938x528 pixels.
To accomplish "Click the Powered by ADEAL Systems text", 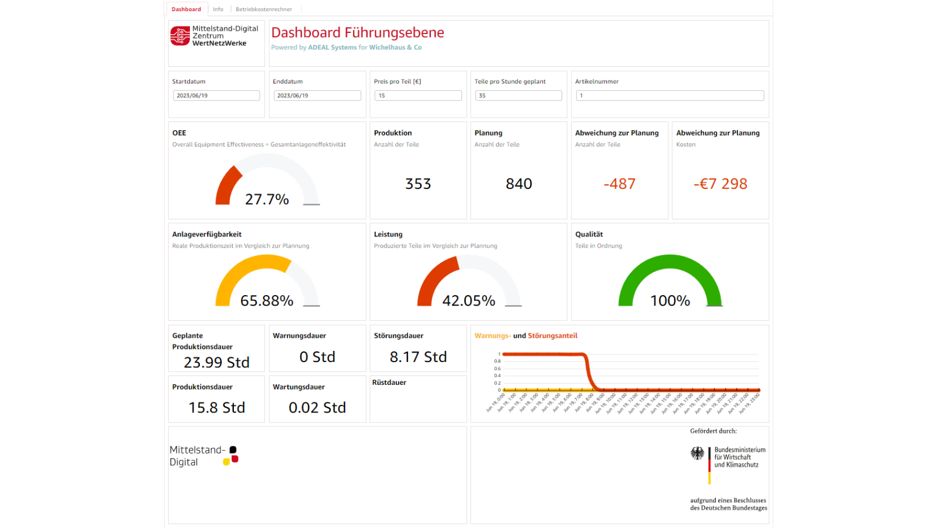I will [346, 48].
